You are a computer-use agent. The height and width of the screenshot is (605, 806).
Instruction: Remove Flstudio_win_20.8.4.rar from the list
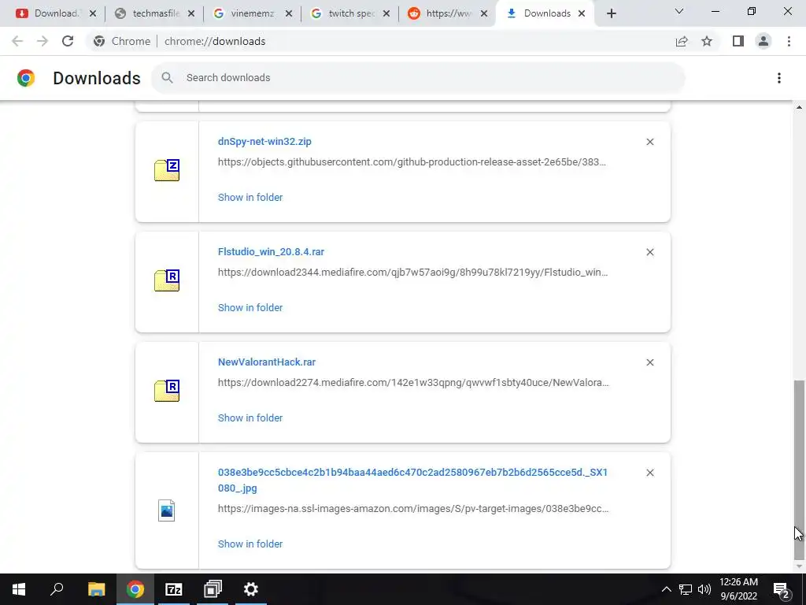coord(649,252)
